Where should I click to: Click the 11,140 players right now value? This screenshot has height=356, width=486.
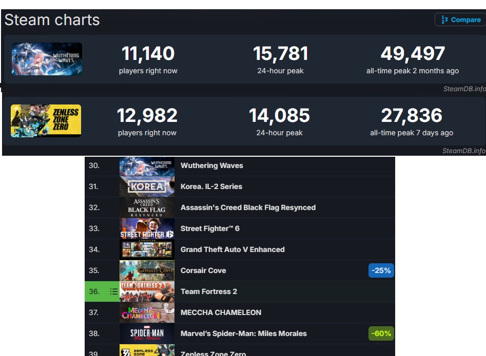pos(148,54)
